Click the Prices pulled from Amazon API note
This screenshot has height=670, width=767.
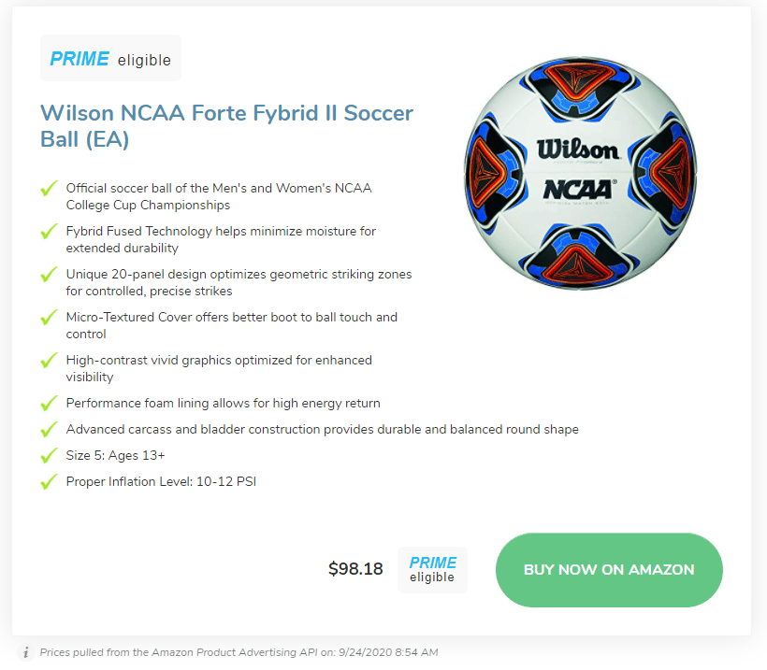[239, 652]
